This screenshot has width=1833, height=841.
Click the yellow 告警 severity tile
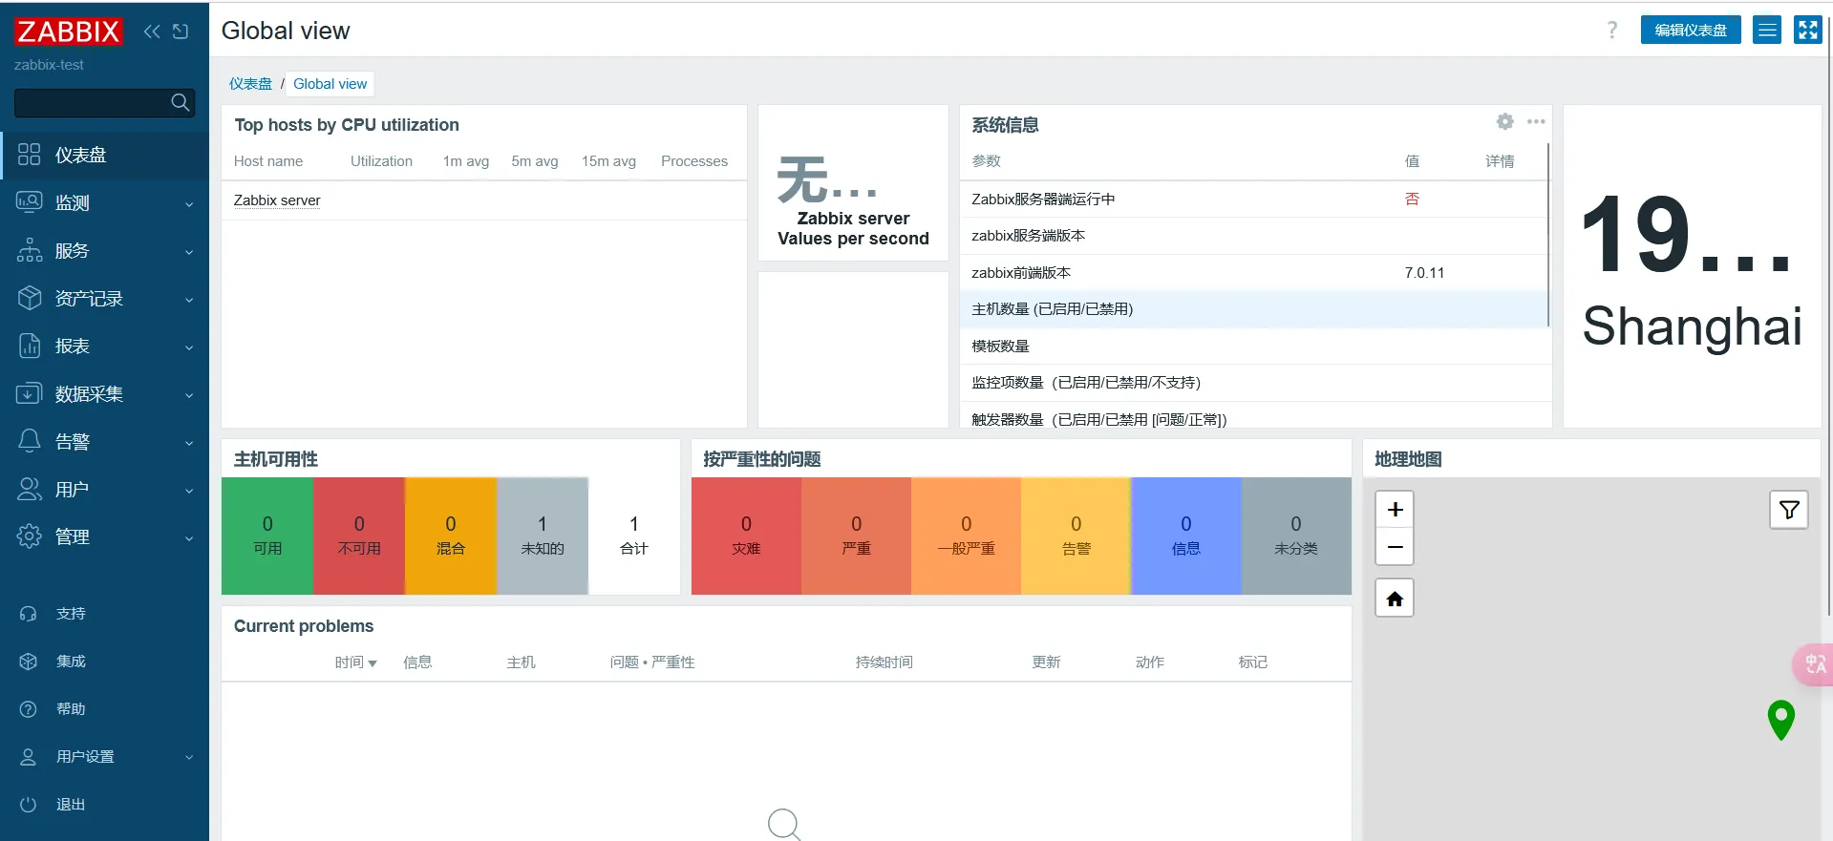(x=1076, y=536)
